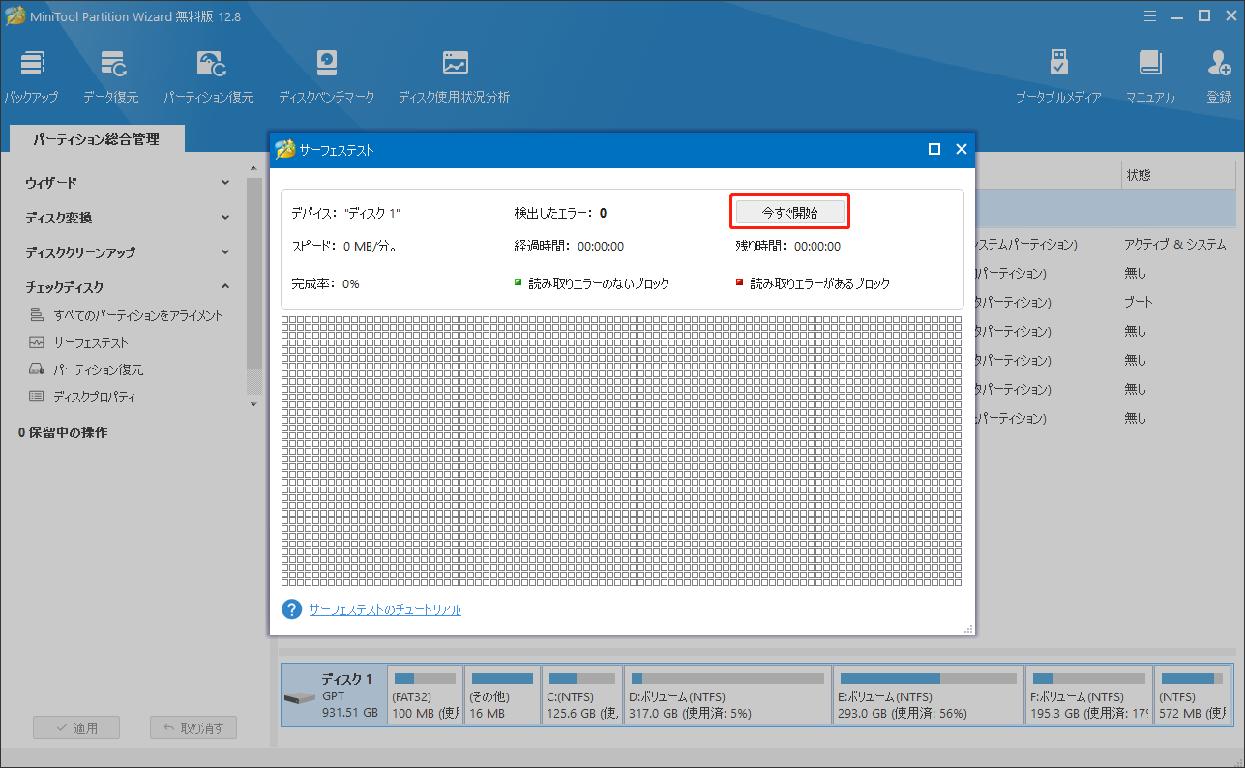Select the D:ボリューム 317.0 GB partition block
1245x768 pixels.
coord(727,695)
